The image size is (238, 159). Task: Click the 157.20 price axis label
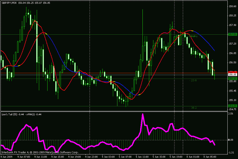click(232, 44)
